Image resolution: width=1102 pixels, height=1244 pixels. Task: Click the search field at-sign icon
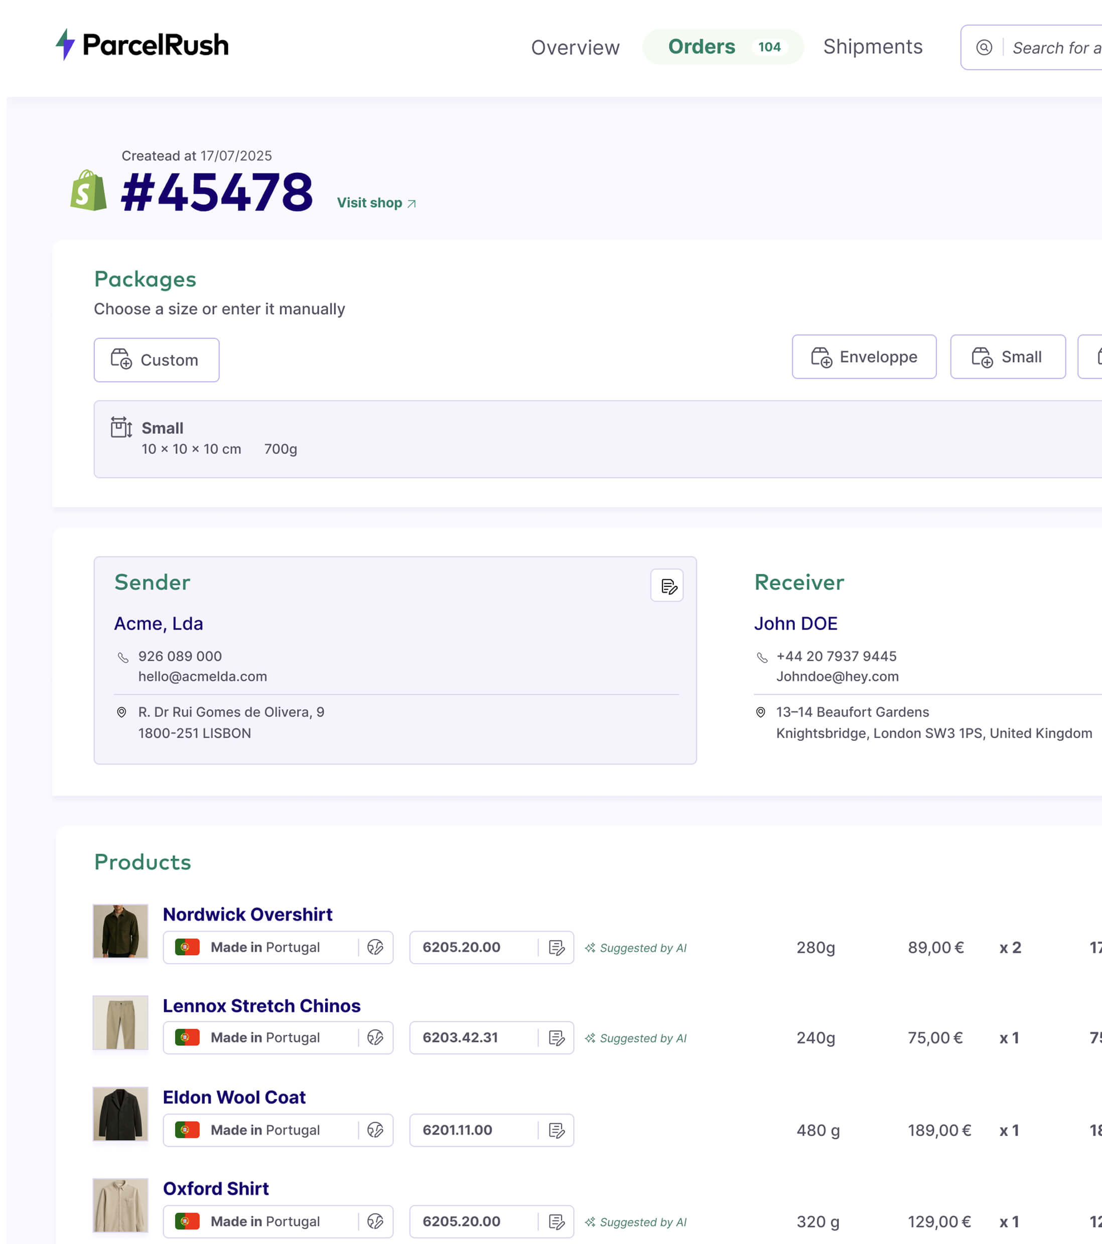pyautogui.click(x=984, y=48)
